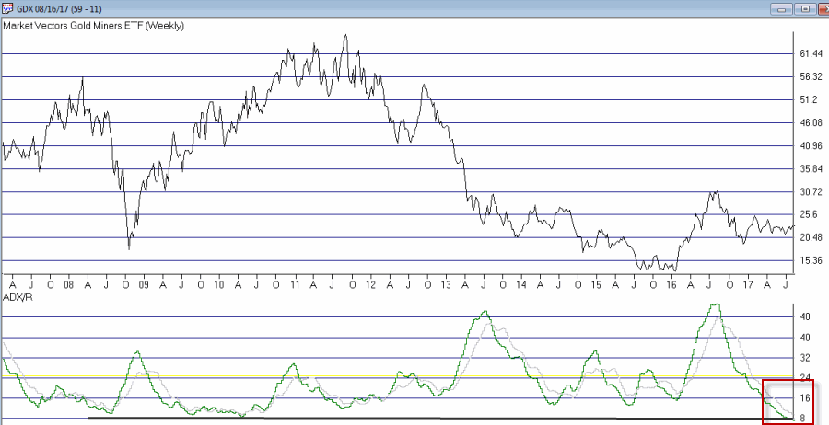The height and width of the screenshot is (425, 829).
Task: Click the 15.36 price axis value
Action: coord(811,261)
